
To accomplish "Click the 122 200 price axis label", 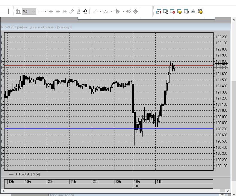I will (x=222, y=37).
